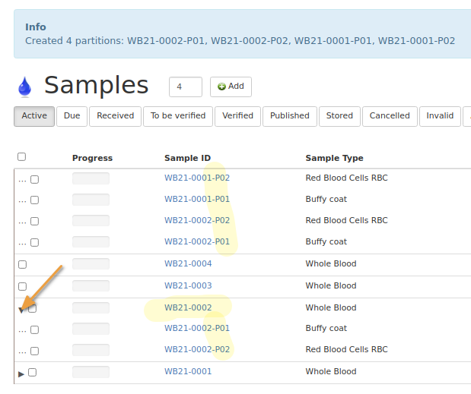Open top partition link WB21-0001-P02
Viewport: 471px width, 394px height.
click(x=196, y=178)
